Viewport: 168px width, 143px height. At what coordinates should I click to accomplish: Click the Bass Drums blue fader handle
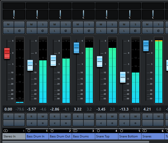pos(76,48)
